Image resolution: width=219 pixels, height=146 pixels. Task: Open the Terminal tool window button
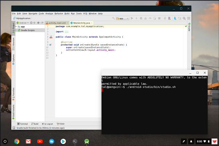point(22,124)
